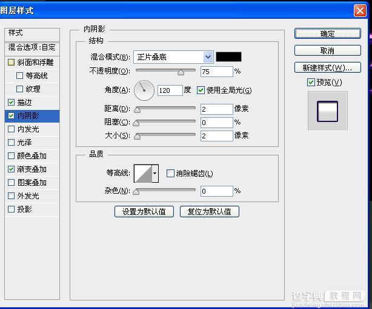Screen dimensions: 372x309
Task: Enable the 颜色叠加 checkbox
Action: click(11, 156)
